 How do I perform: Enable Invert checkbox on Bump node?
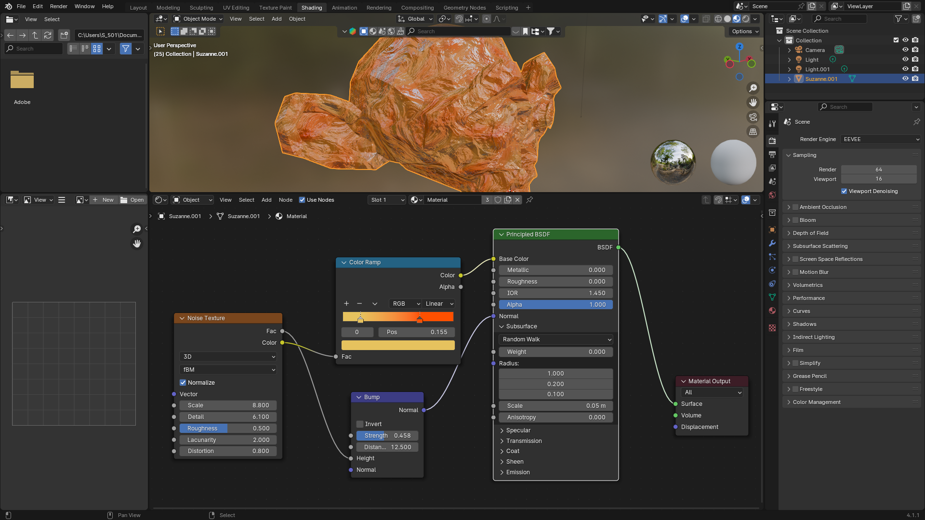[x=360, y=424]
